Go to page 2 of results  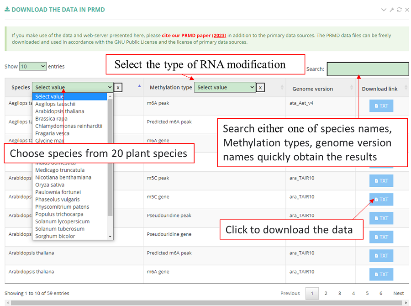point(326,293)
